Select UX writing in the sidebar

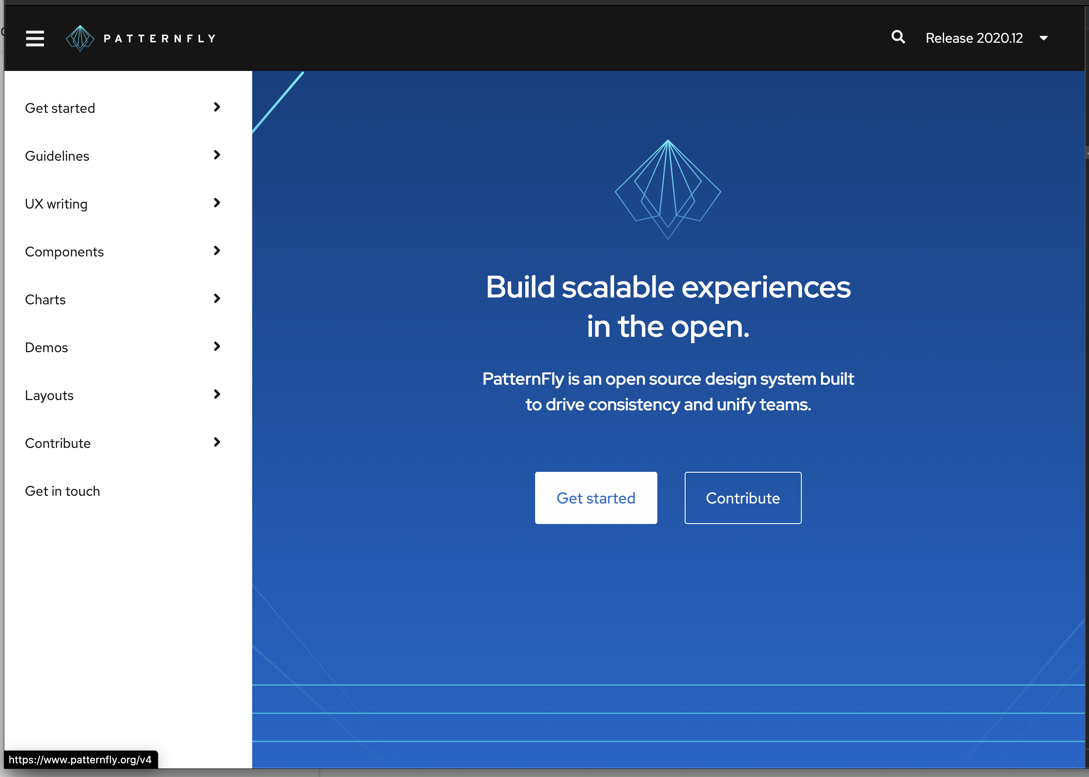pos(56,204)
